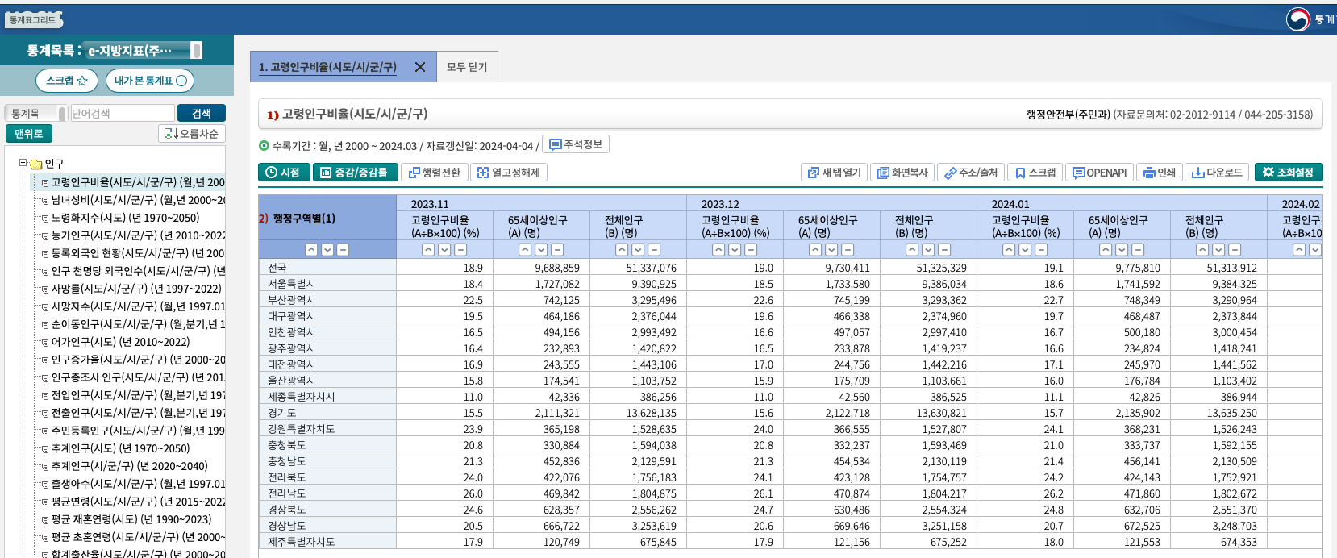Copy the screen with 화면복사
1337x558 pixels.
(x=902, y=173)
